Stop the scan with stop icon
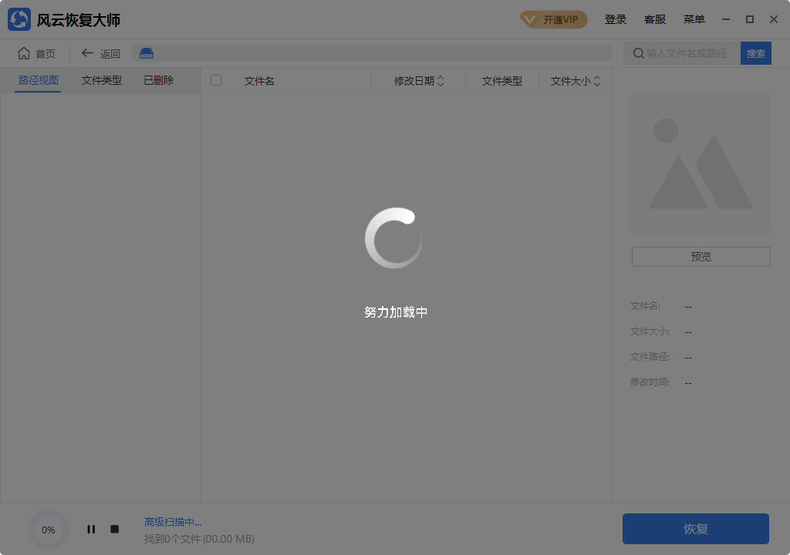This screenshot has width=790, height=555. point(115,530)
